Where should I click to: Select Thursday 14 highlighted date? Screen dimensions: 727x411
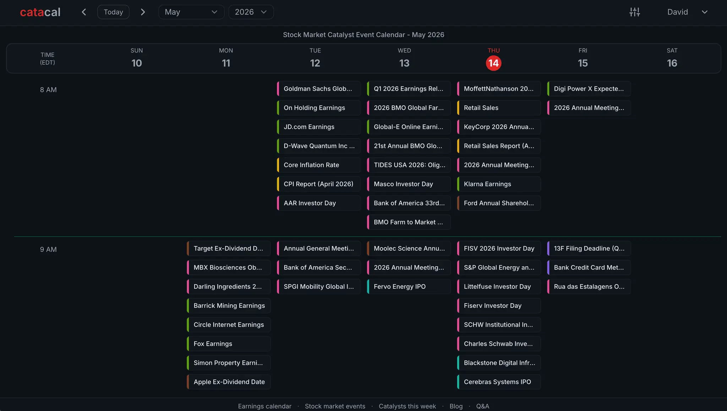click(x=493, y=63)
